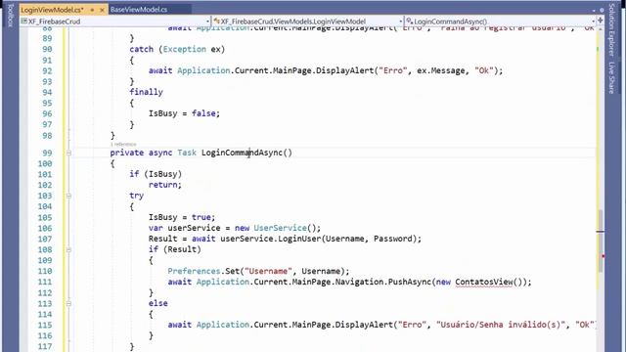Click the gear icon beside the tab strip
This screenshot has width=626, height=352.
(x=602, y=10)
